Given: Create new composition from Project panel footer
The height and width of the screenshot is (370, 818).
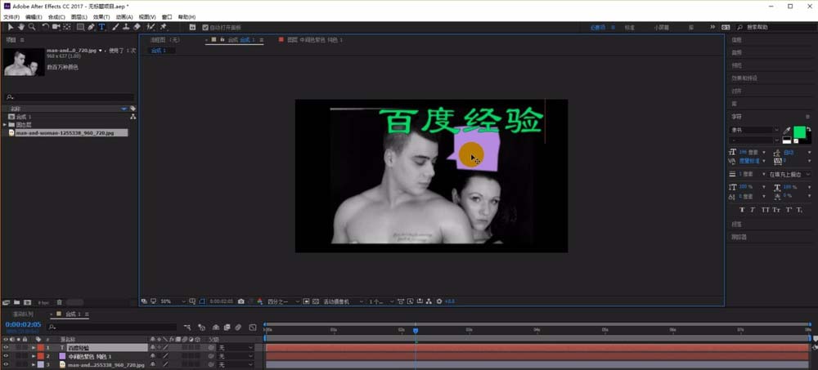Looking at the screenshot, I should click(27, 302).
